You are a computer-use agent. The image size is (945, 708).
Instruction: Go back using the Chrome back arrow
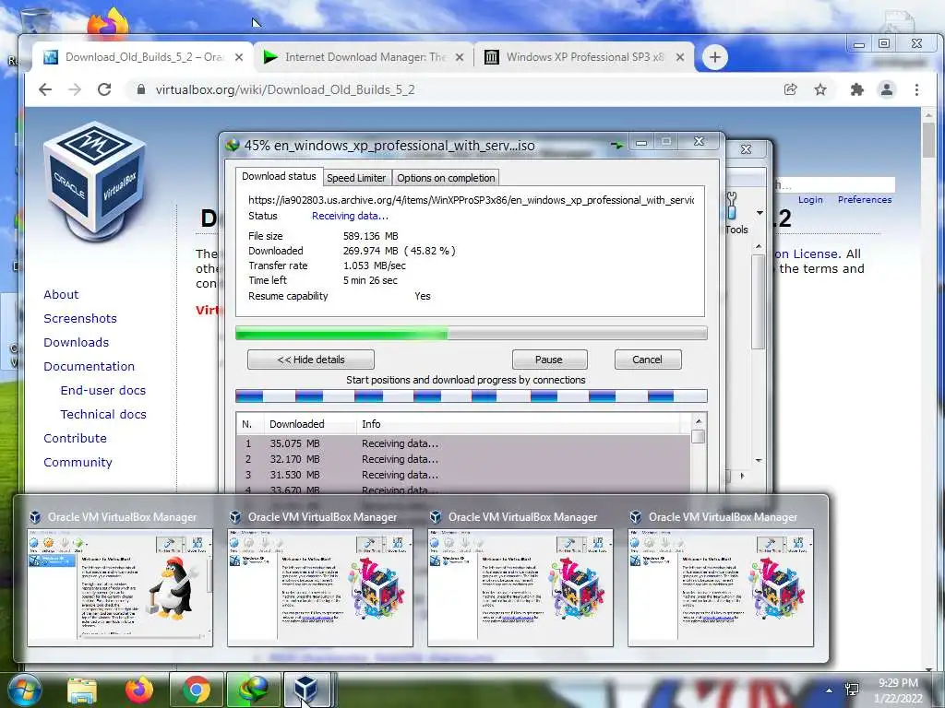(45, 89)
